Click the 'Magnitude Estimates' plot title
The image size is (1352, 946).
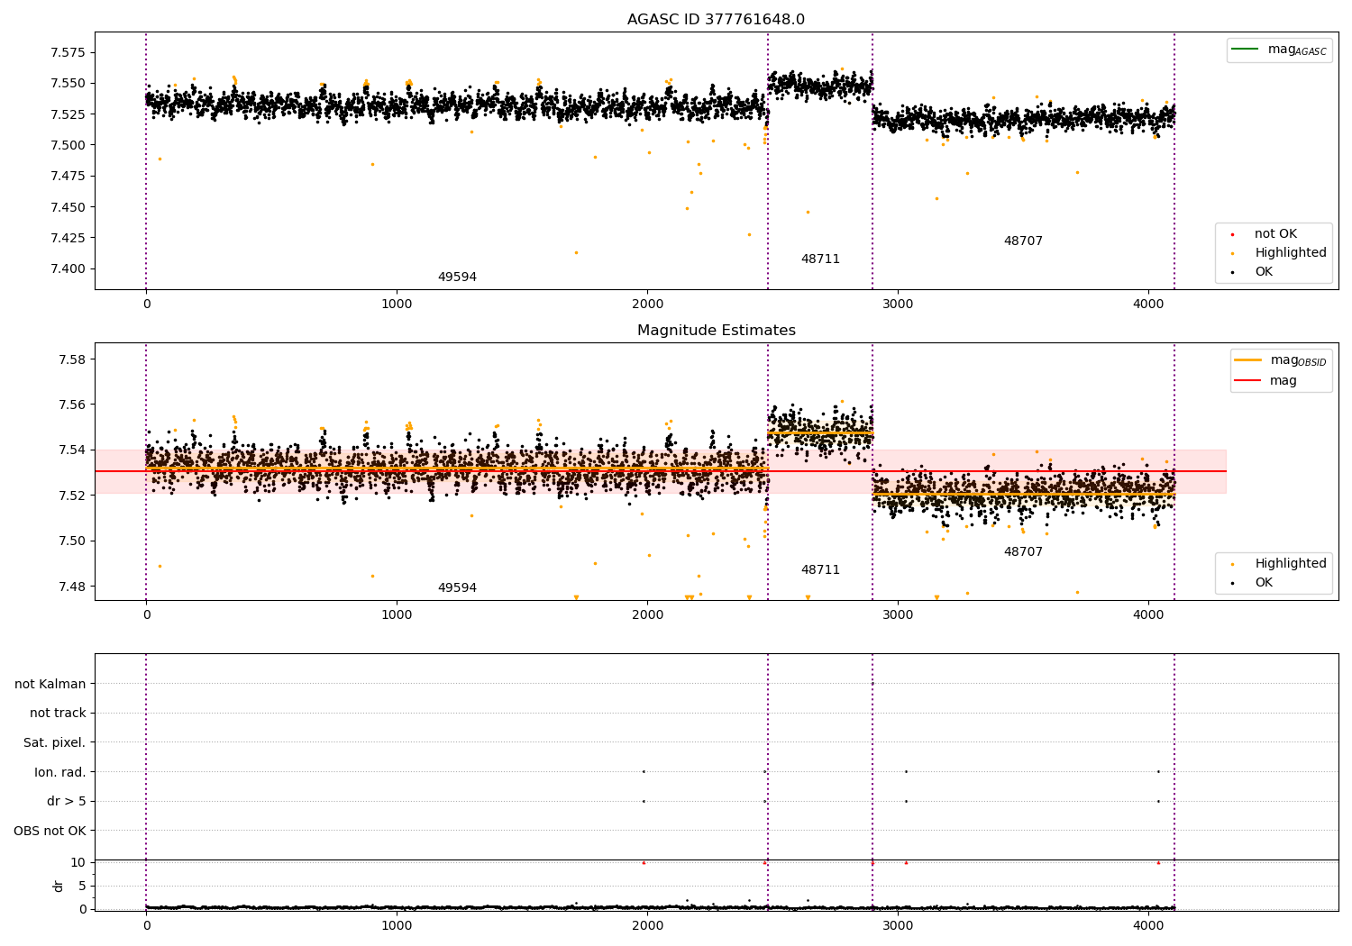[x=716, y=331]
